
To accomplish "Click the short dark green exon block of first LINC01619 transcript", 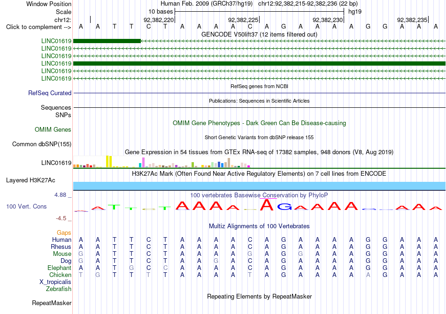I will (x=107, y=41).
